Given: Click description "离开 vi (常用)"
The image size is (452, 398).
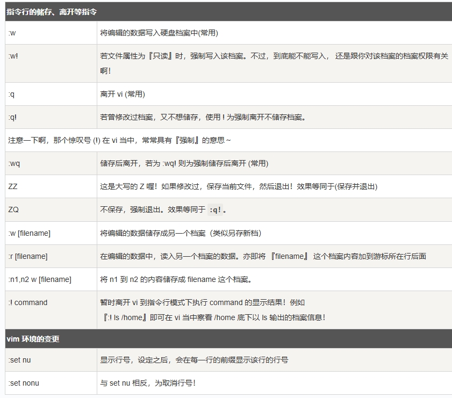Looking at the screenshot, I should click(123, 94).
